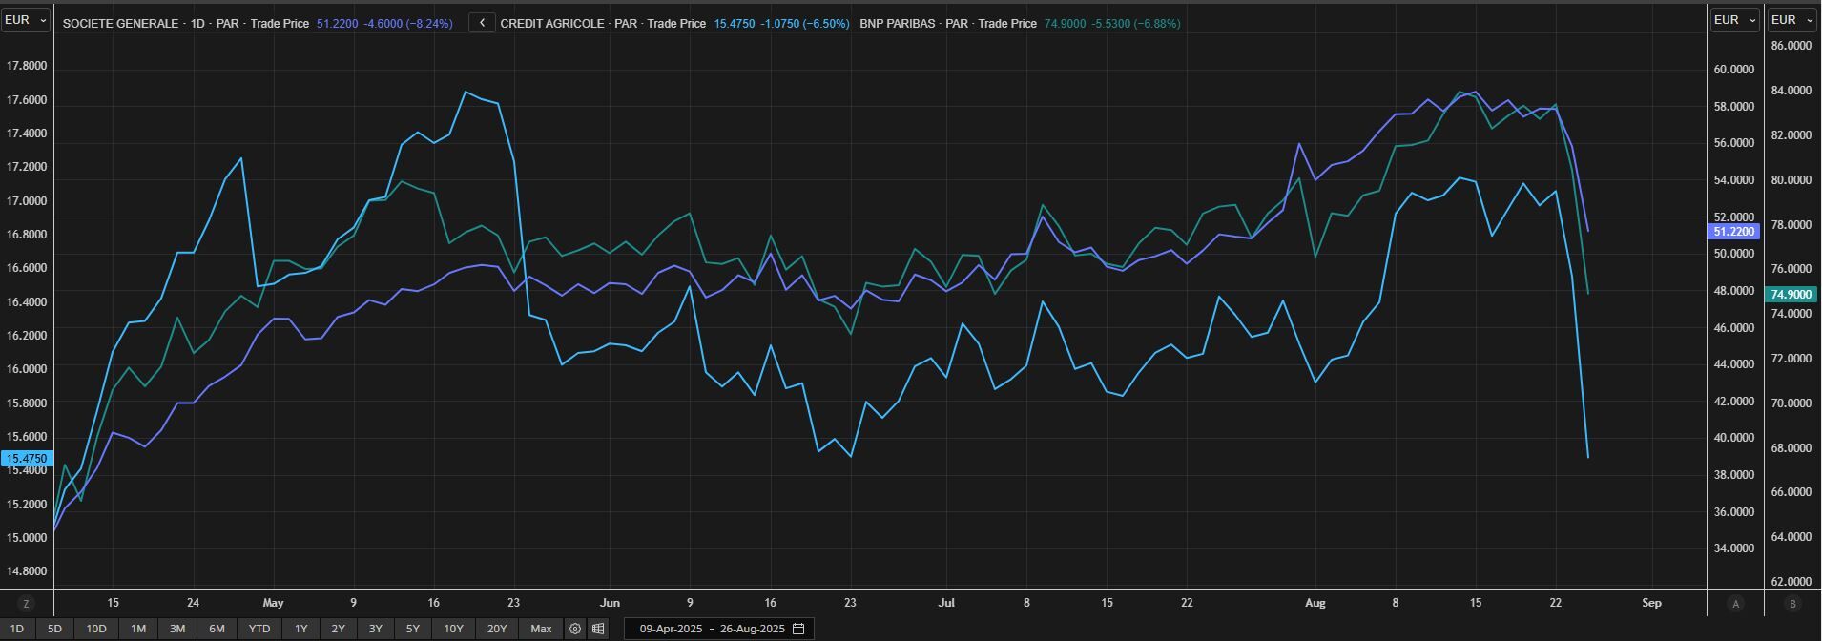
Task: Select the 5Y time range
Action: point(413,629)
